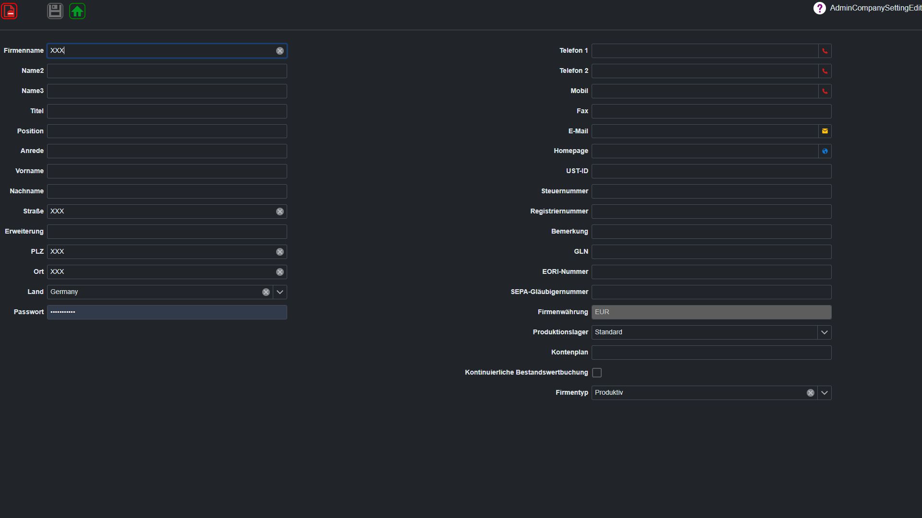922x518 pixels.
Task: Focus the SEPA-Gläubigernummer field
Action: (x=712, y=292)
